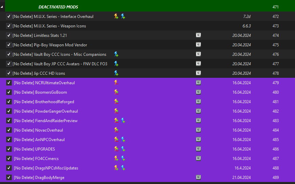Click blue lightning icon on FO4CCmercs row

pos(123,158)
